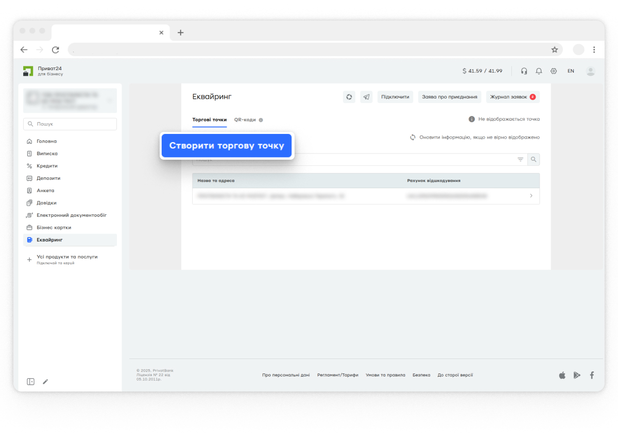Click the search magnifier button in table filter
Image resolution: width=618 pixels, height=443 pixels.
534,160
